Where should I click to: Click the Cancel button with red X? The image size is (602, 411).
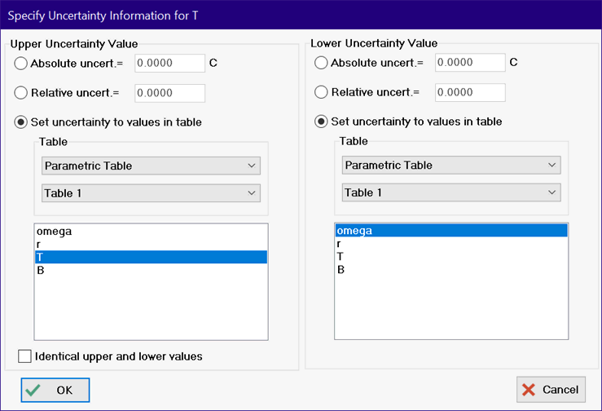[550, 390]
